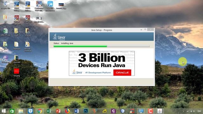Open the yellow FW taskbar icon

104,111
